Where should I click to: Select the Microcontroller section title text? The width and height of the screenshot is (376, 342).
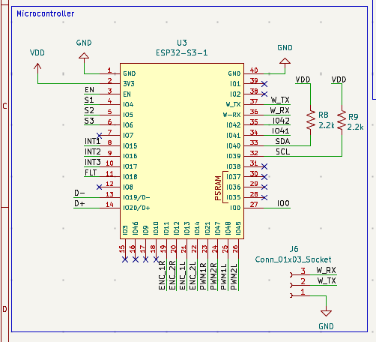coord(45,13)
